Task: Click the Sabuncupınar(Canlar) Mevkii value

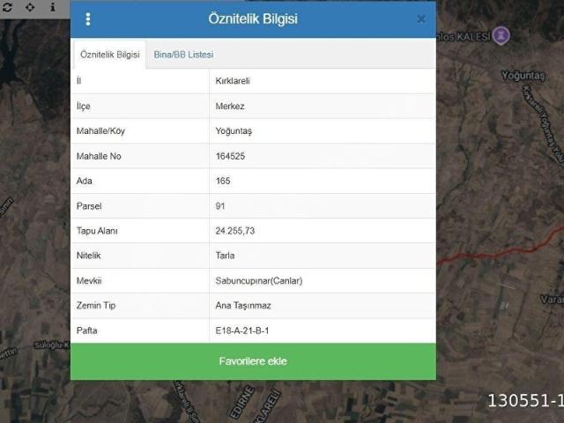Action: [x=258, y=280]
